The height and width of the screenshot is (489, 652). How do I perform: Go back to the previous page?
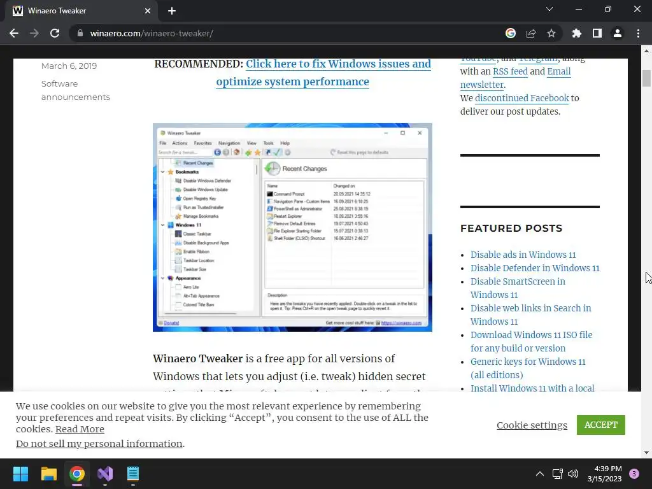coord(14,33)
